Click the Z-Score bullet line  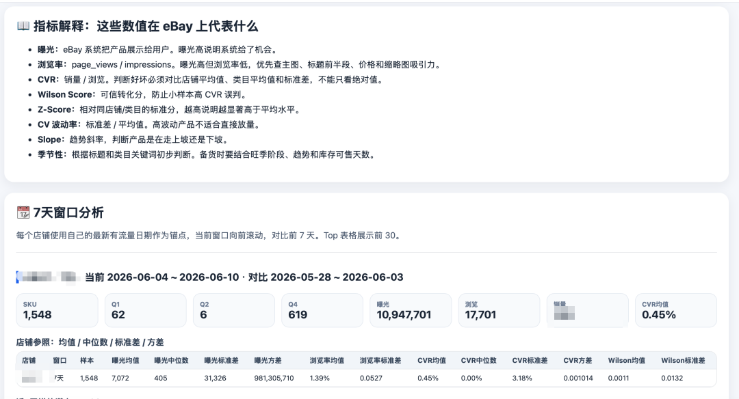[x=170, y=109]
